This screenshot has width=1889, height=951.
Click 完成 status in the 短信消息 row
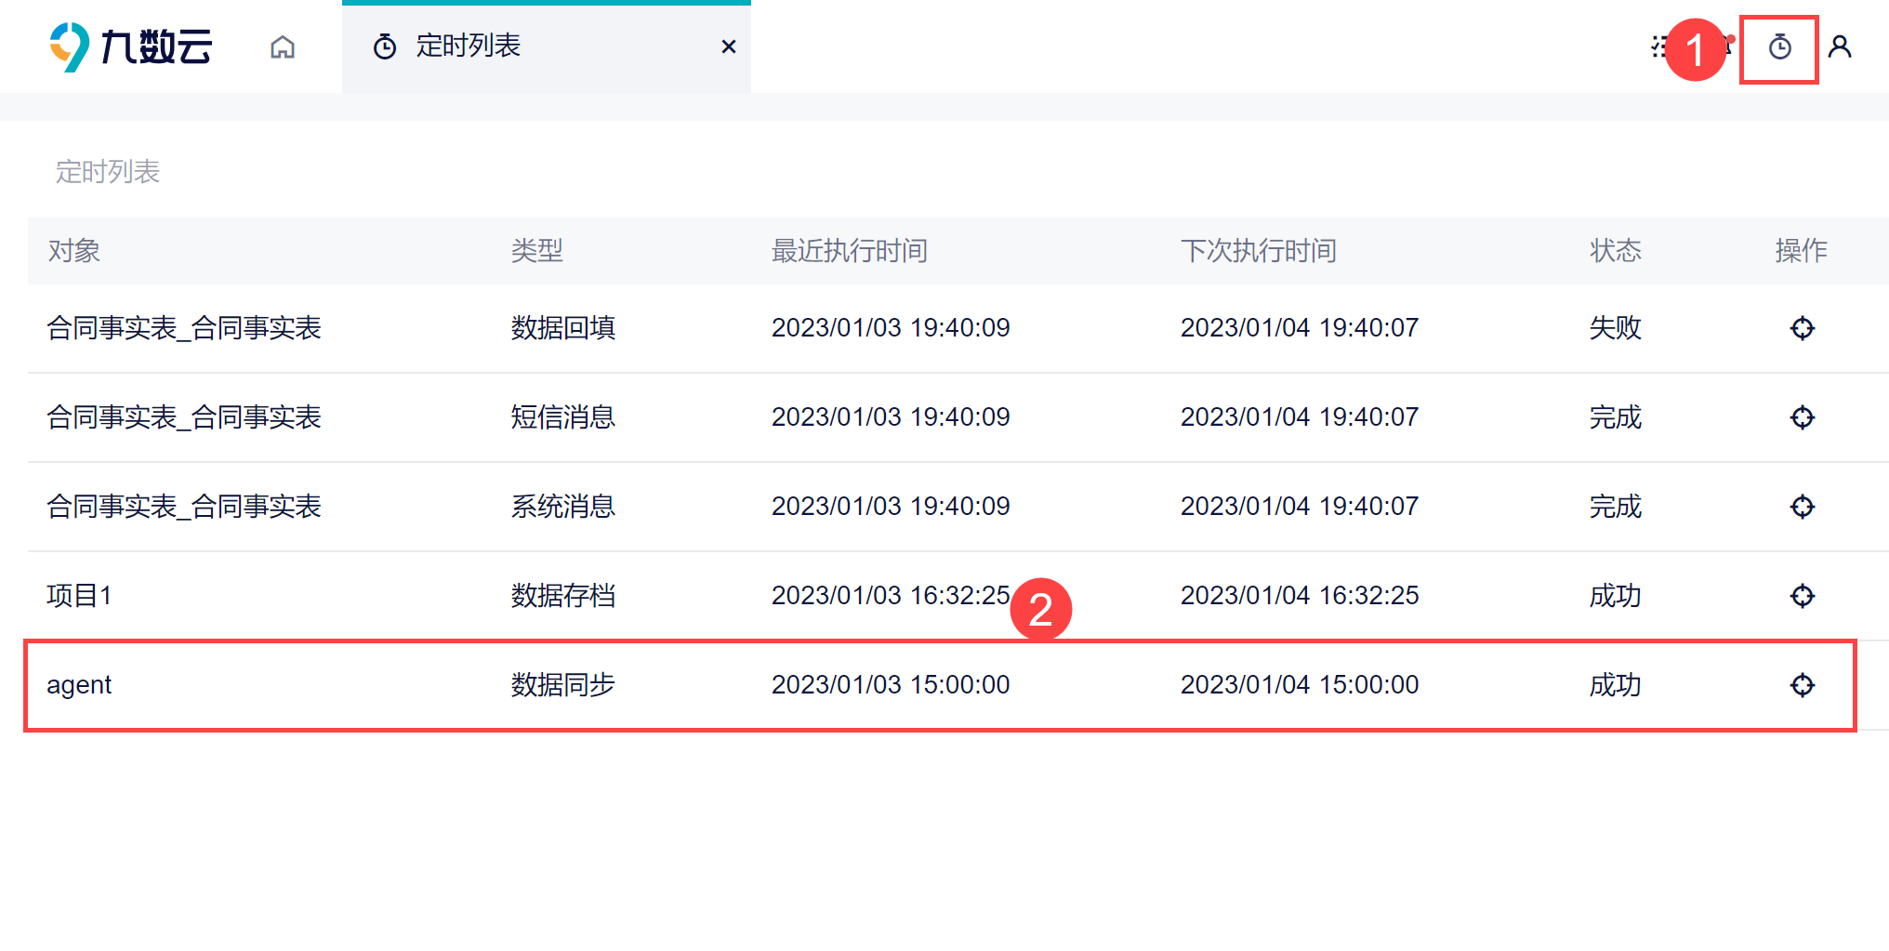pos(1616,417)
